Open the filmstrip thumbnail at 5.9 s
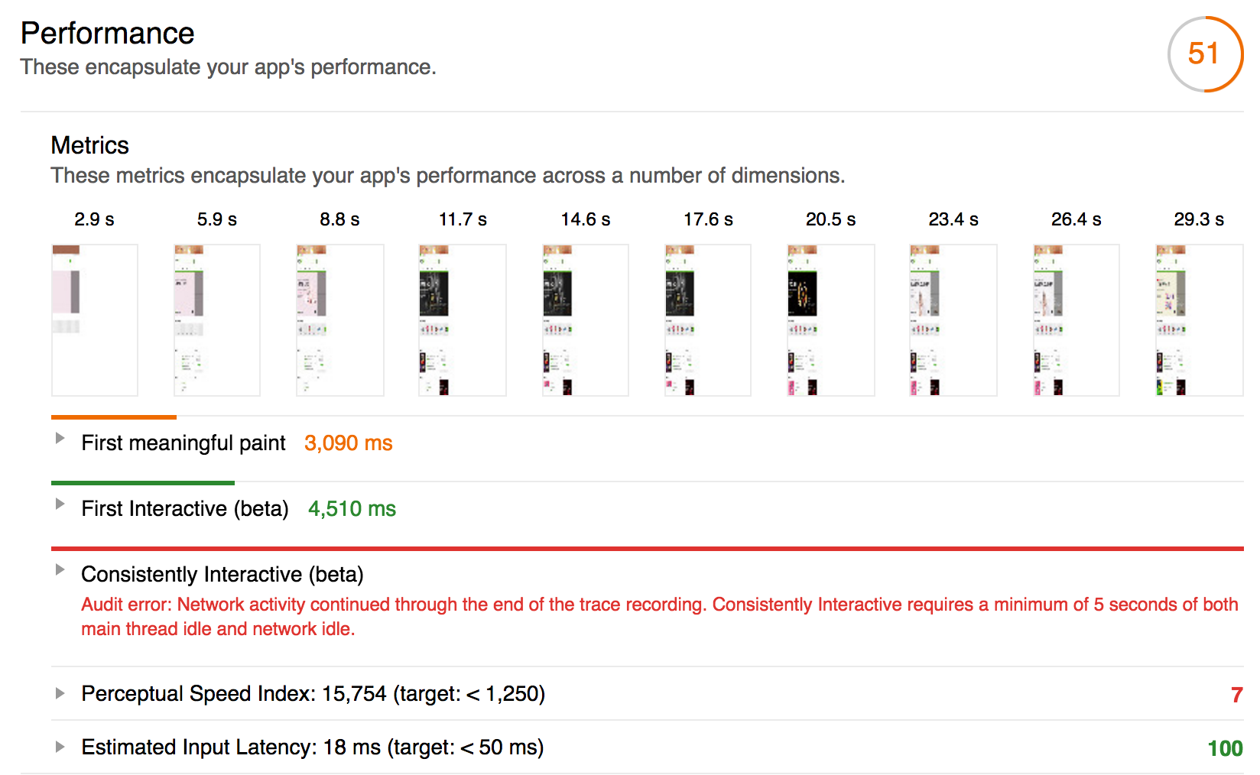The image size is (1260, 775). pos(217,319)
